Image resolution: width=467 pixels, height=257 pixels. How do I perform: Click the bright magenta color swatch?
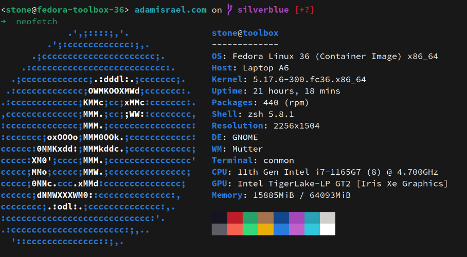coord(297,229)
